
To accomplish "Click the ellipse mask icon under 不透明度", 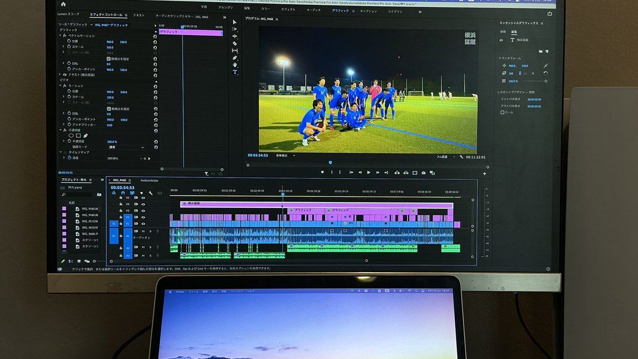I will coord(71,136).
